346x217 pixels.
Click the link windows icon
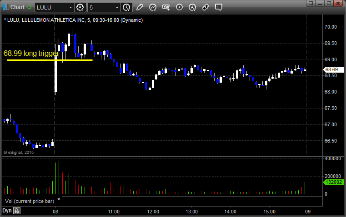[x=206, y=7]
